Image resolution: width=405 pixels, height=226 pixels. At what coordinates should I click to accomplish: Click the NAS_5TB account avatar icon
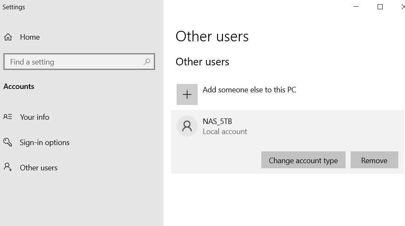(x=187, y=126)
